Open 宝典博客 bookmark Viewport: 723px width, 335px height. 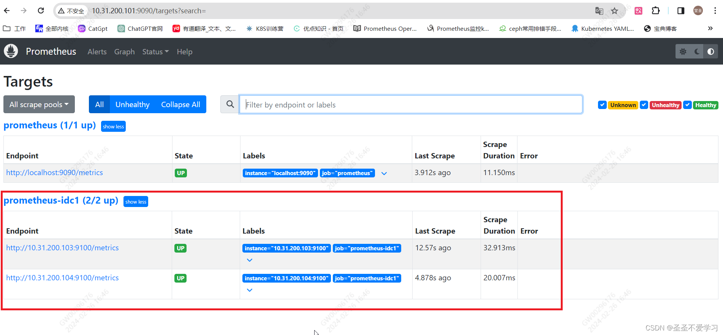(660, 28)
